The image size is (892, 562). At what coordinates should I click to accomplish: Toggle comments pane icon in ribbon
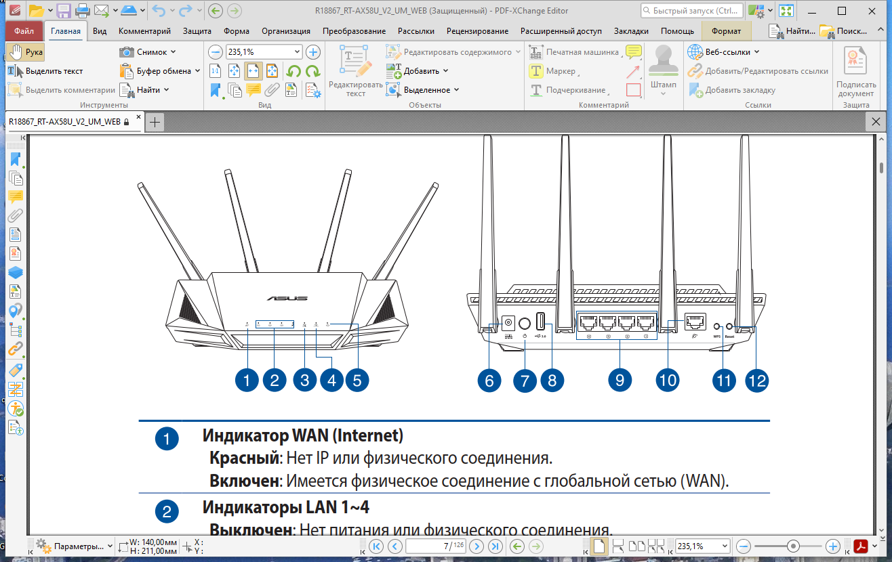tap(254, 90)
